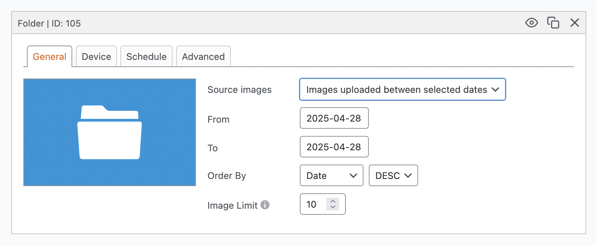Open the Device tab
Image resolution: width=596 pixels, height=246 pixels.
(x=96, y=57)
